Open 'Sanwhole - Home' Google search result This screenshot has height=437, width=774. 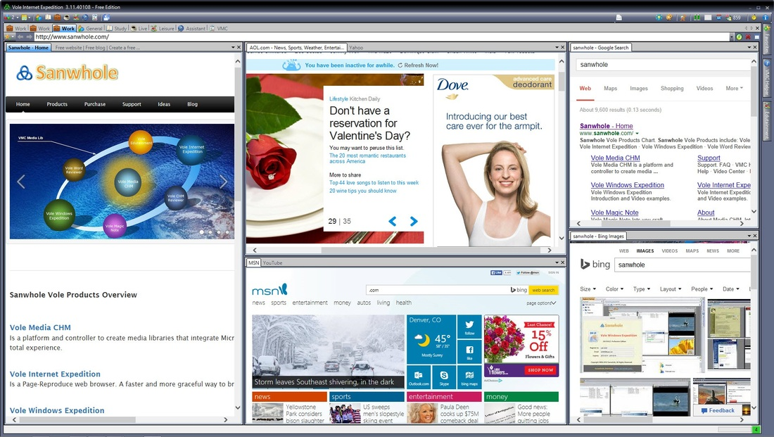606,126
